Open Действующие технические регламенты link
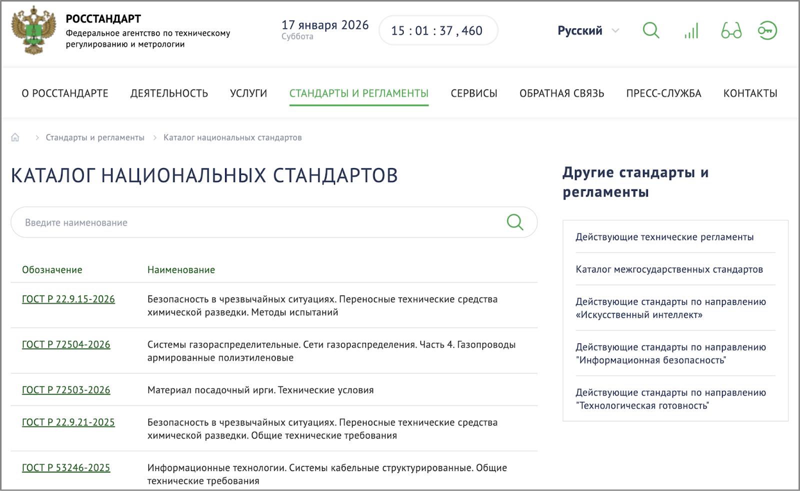 664,237
